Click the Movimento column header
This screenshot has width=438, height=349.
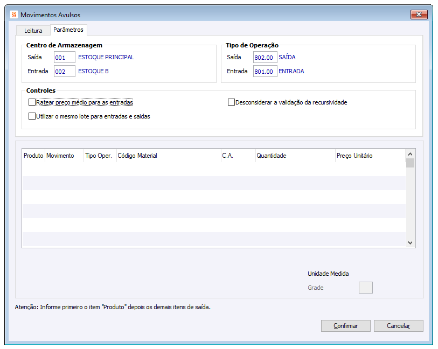coord(64,156)
